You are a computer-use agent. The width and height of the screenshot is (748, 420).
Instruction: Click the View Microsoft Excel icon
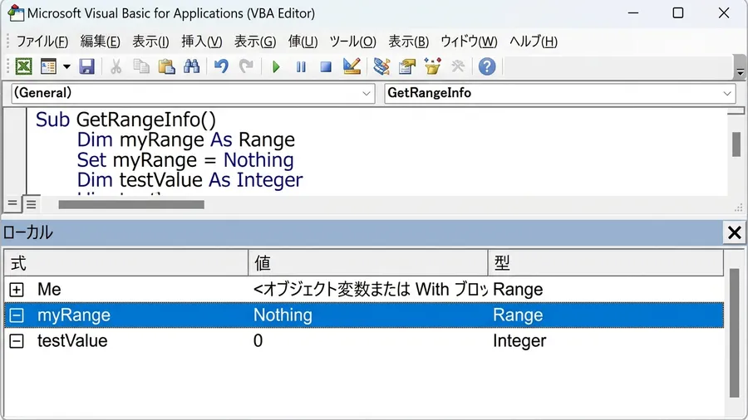pos(23,66)
